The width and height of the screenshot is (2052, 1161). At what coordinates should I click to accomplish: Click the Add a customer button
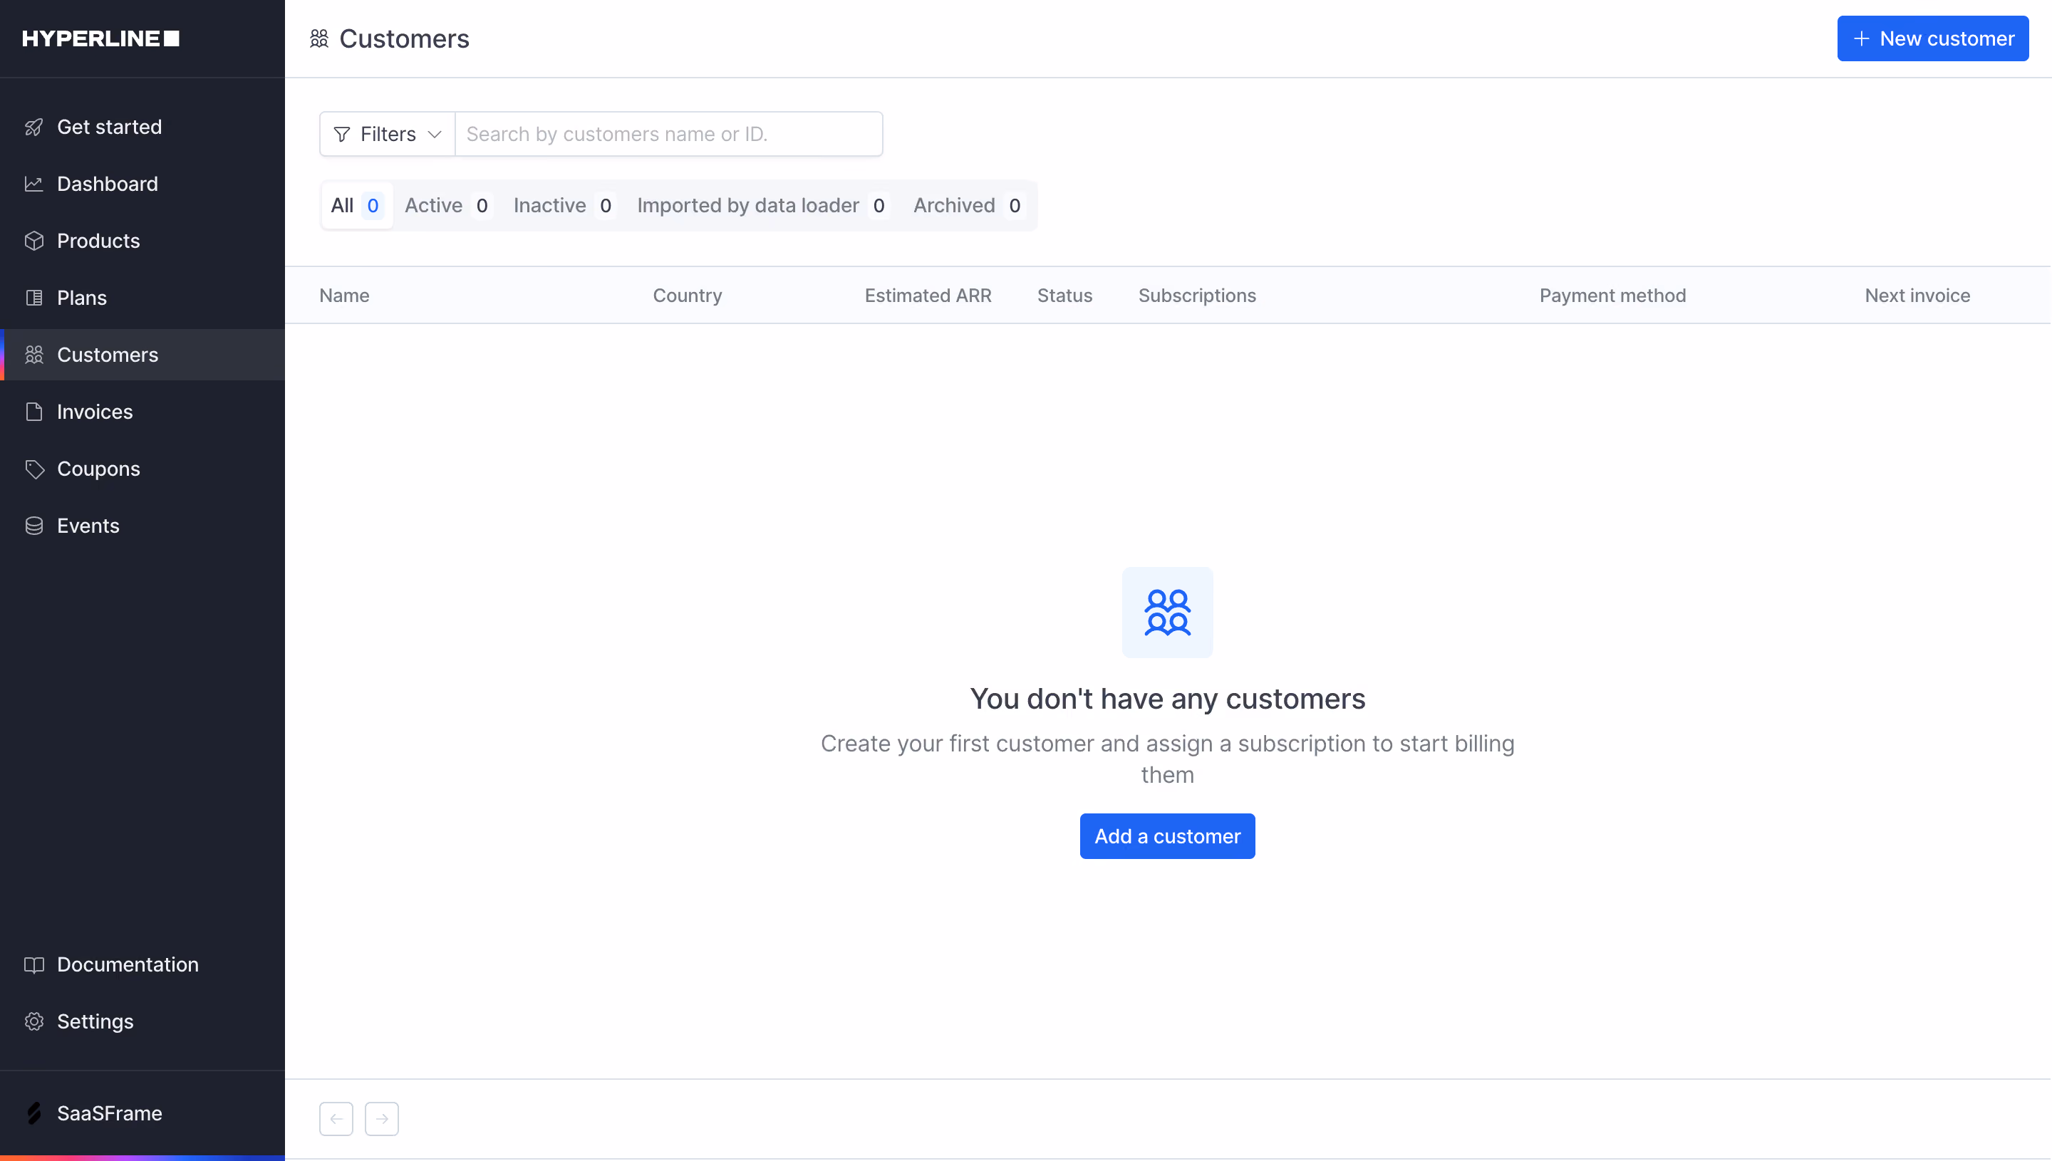point(1167,836)
